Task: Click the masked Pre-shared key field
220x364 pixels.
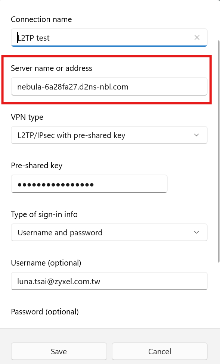Action: coord(89,184)
